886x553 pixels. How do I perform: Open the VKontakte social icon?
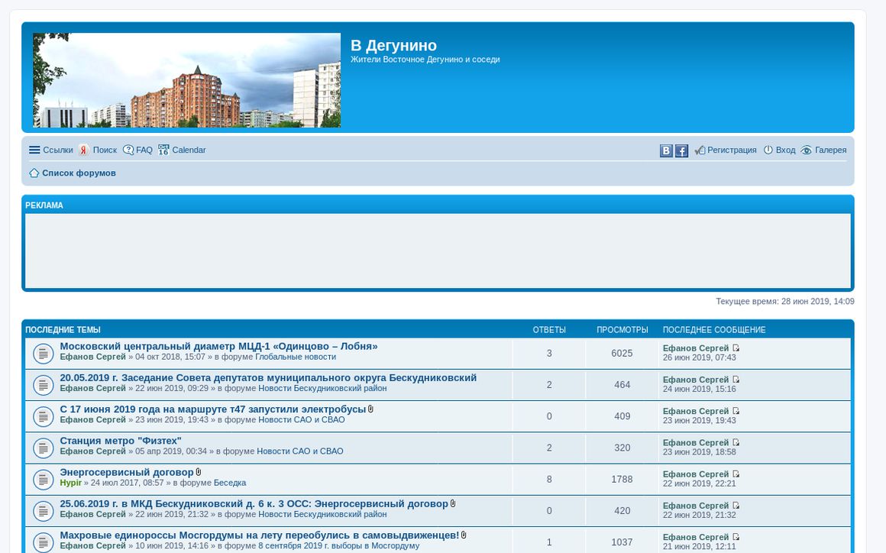point(666,150)
